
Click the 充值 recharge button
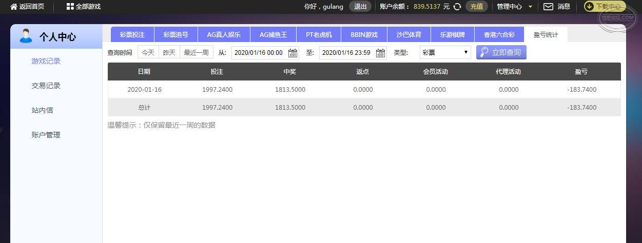(477, 7)
